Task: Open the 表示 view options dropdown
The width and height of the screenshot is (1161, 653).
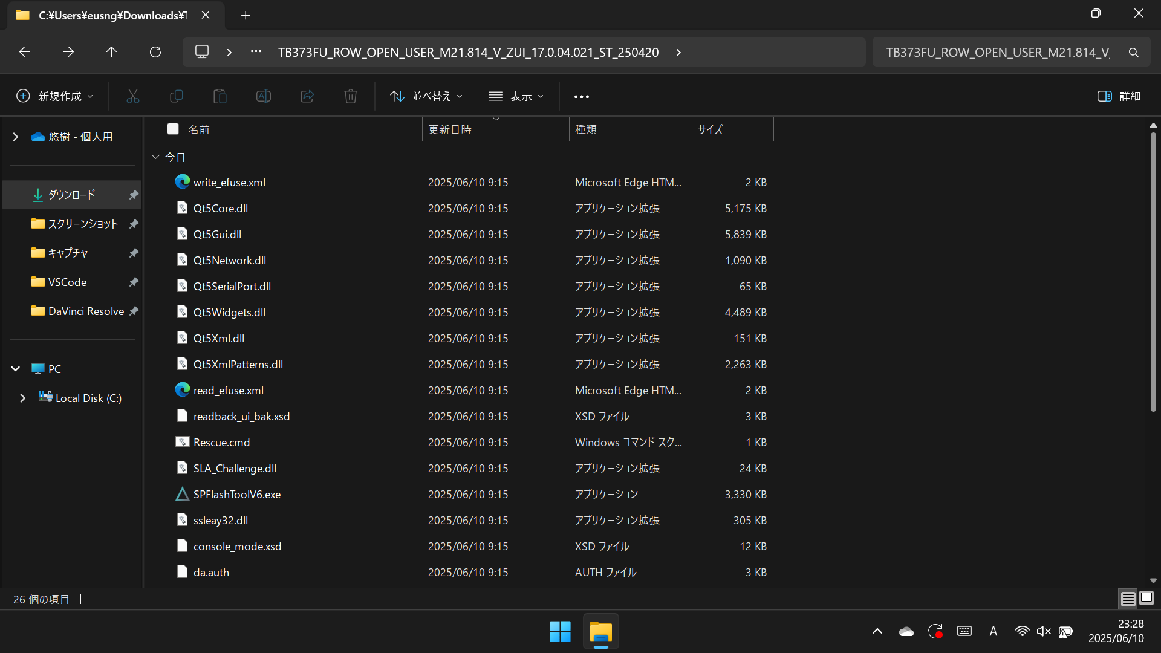Action: pyautogui.click(x=517, y=96)
